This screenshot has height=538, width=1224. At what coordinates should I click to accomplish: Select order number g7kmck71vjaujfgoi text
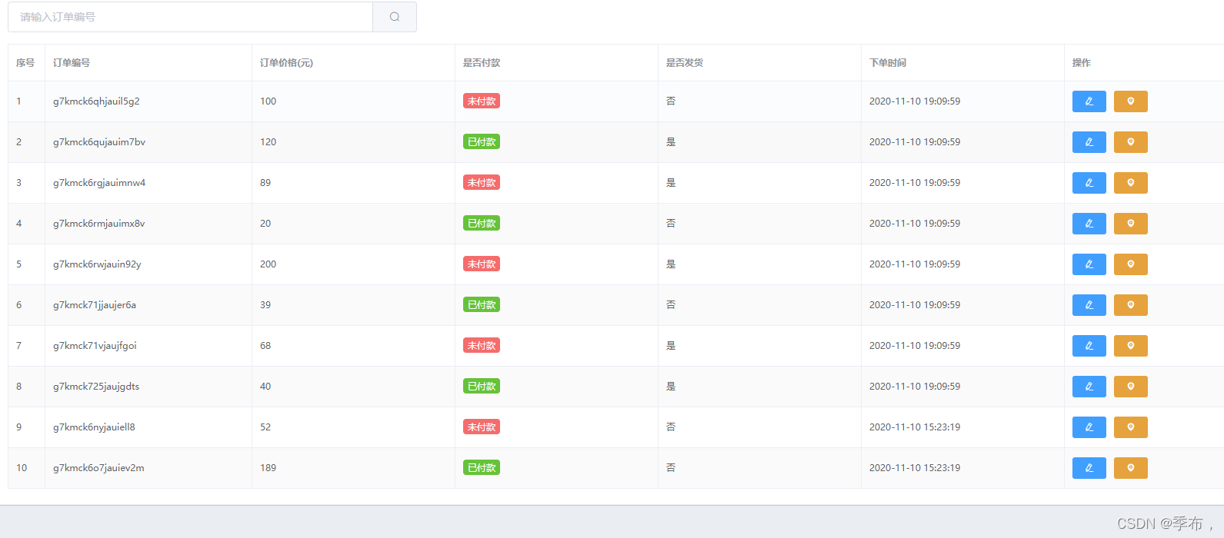pos(95,346)
